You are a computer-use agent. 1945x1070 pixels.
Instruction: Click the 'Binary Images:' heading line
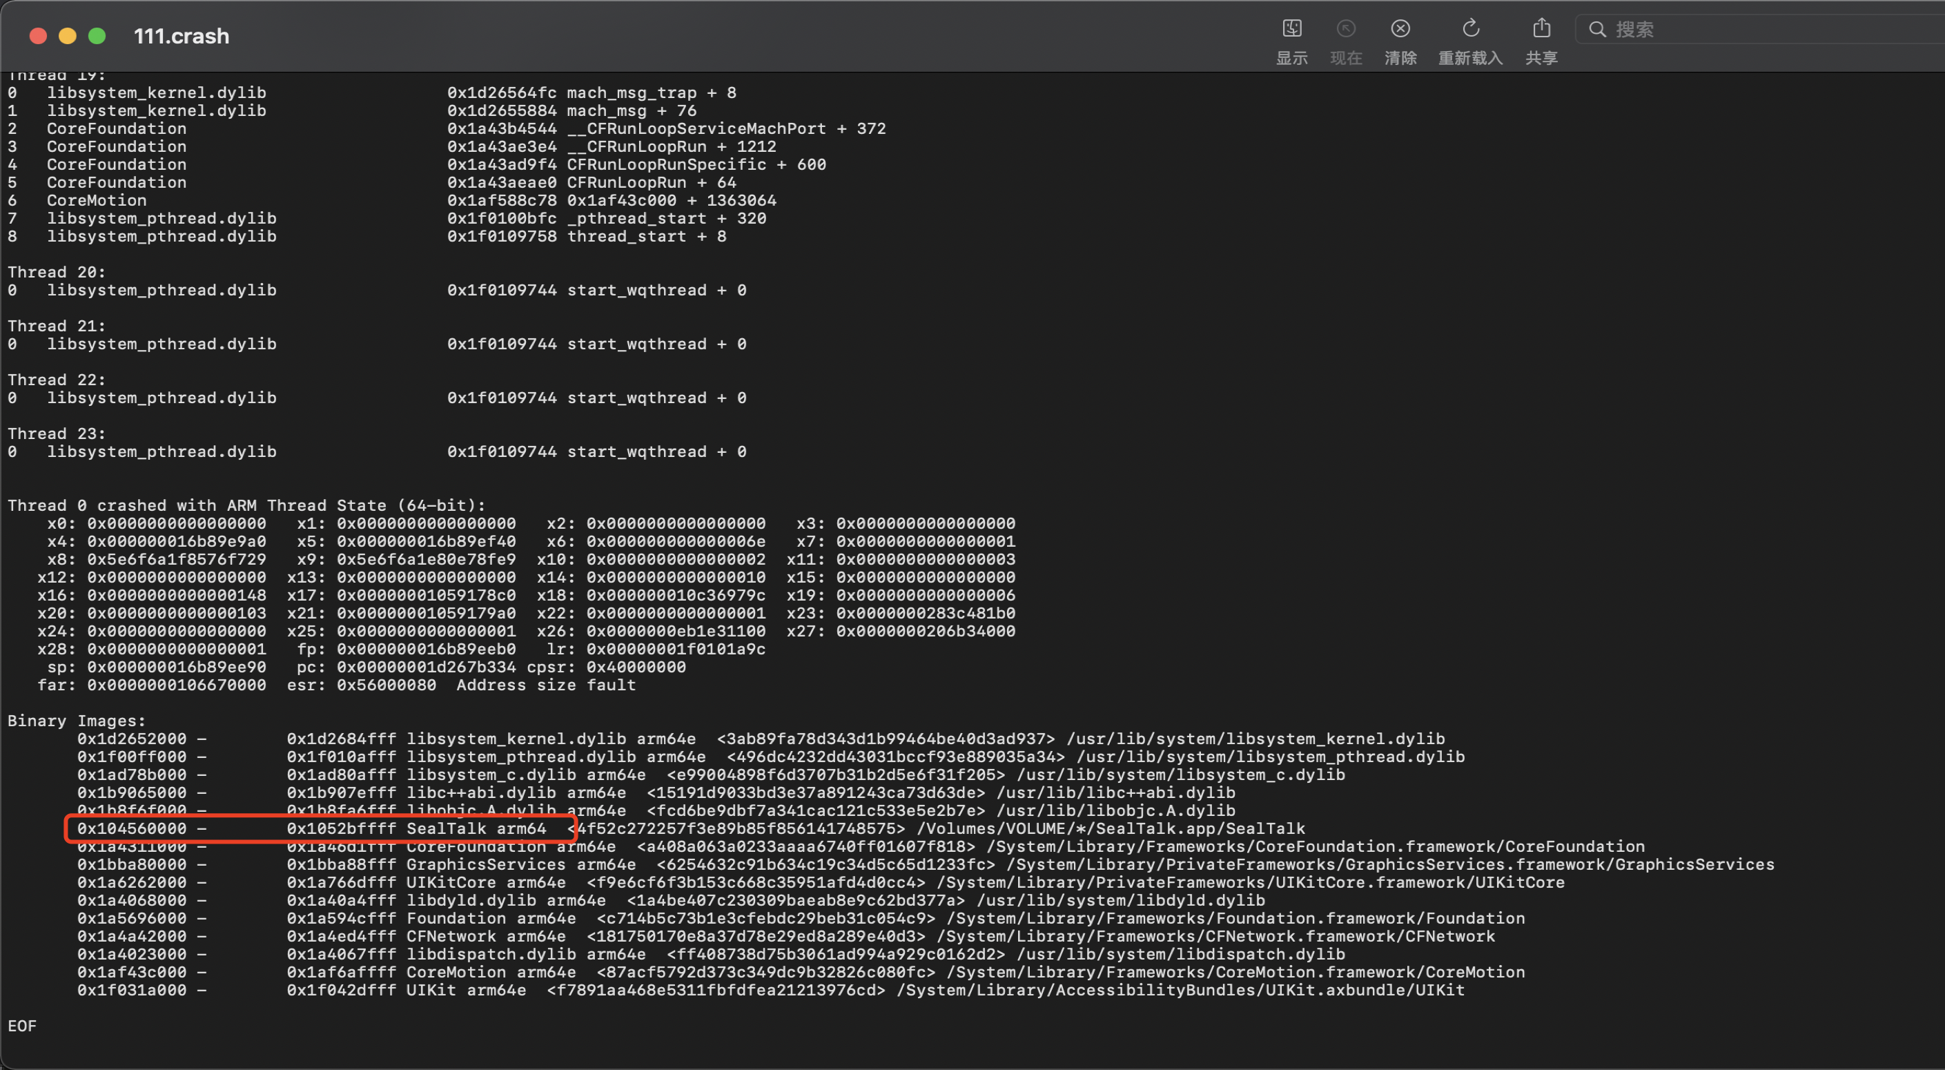76,721
